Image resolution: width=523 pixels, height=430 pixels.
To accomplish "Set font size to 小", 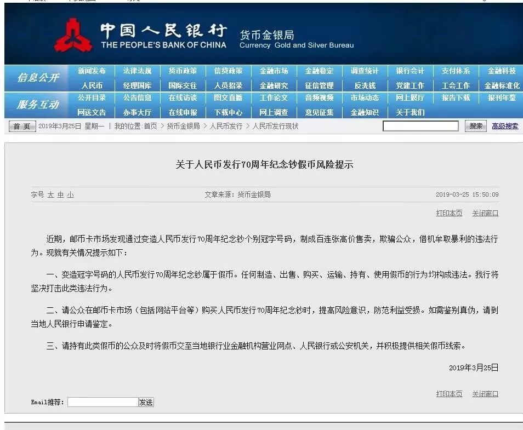I will [x=70, y=194].
